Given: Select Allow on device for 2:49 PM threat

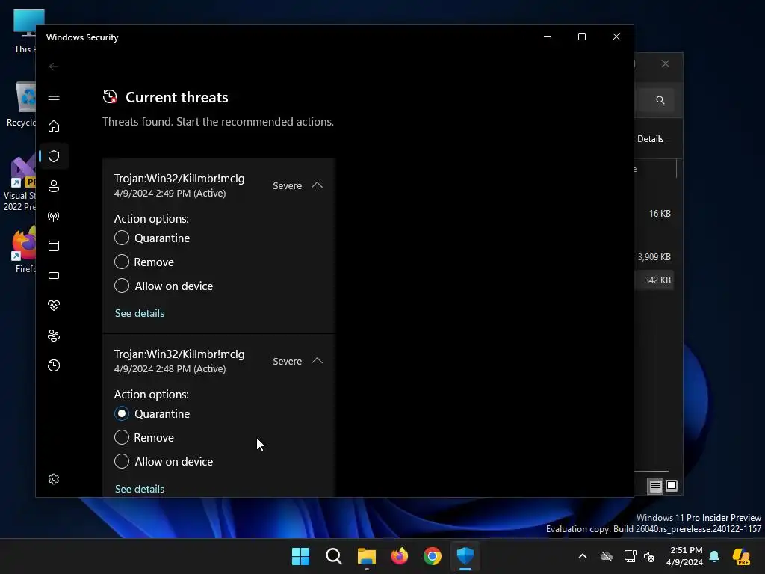Looking at the screenshot, I should pyautogui.click(x=122, y=286).
